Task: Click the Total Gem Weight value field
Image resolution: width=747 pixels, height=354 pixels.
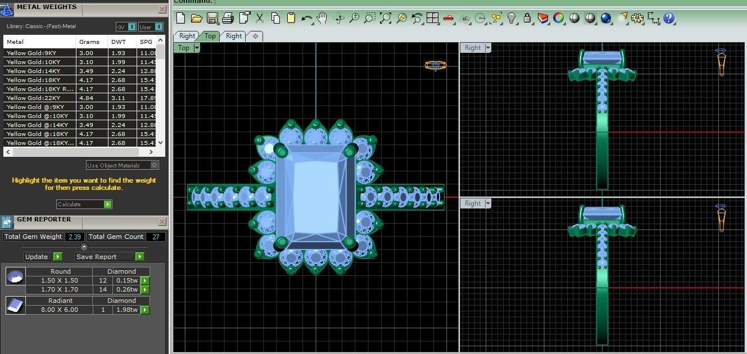Action: pos(75,237)
